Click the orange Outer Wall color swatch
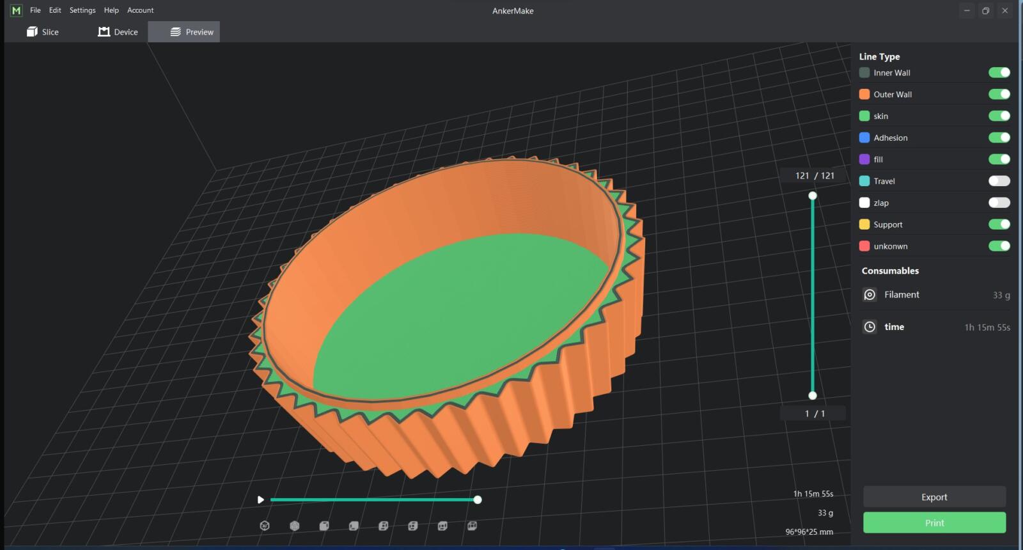Screen dimensions: 1023x550 point(864,94)
